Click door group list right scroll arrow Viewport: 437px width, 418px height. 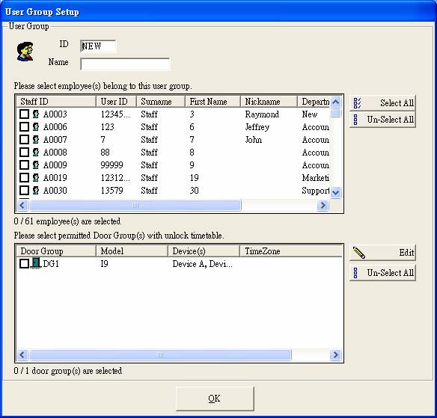point(335,354)
